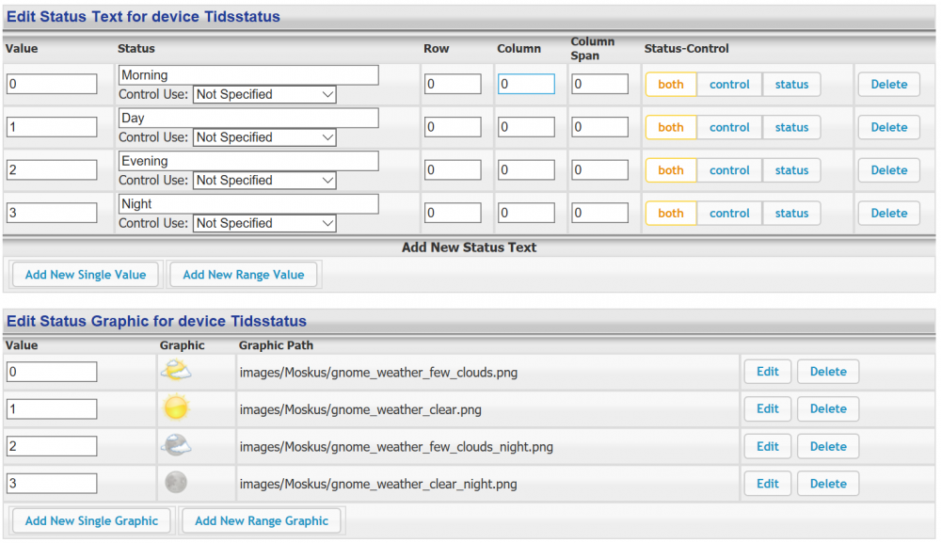Focus the Morning status text field

[248, 75]
